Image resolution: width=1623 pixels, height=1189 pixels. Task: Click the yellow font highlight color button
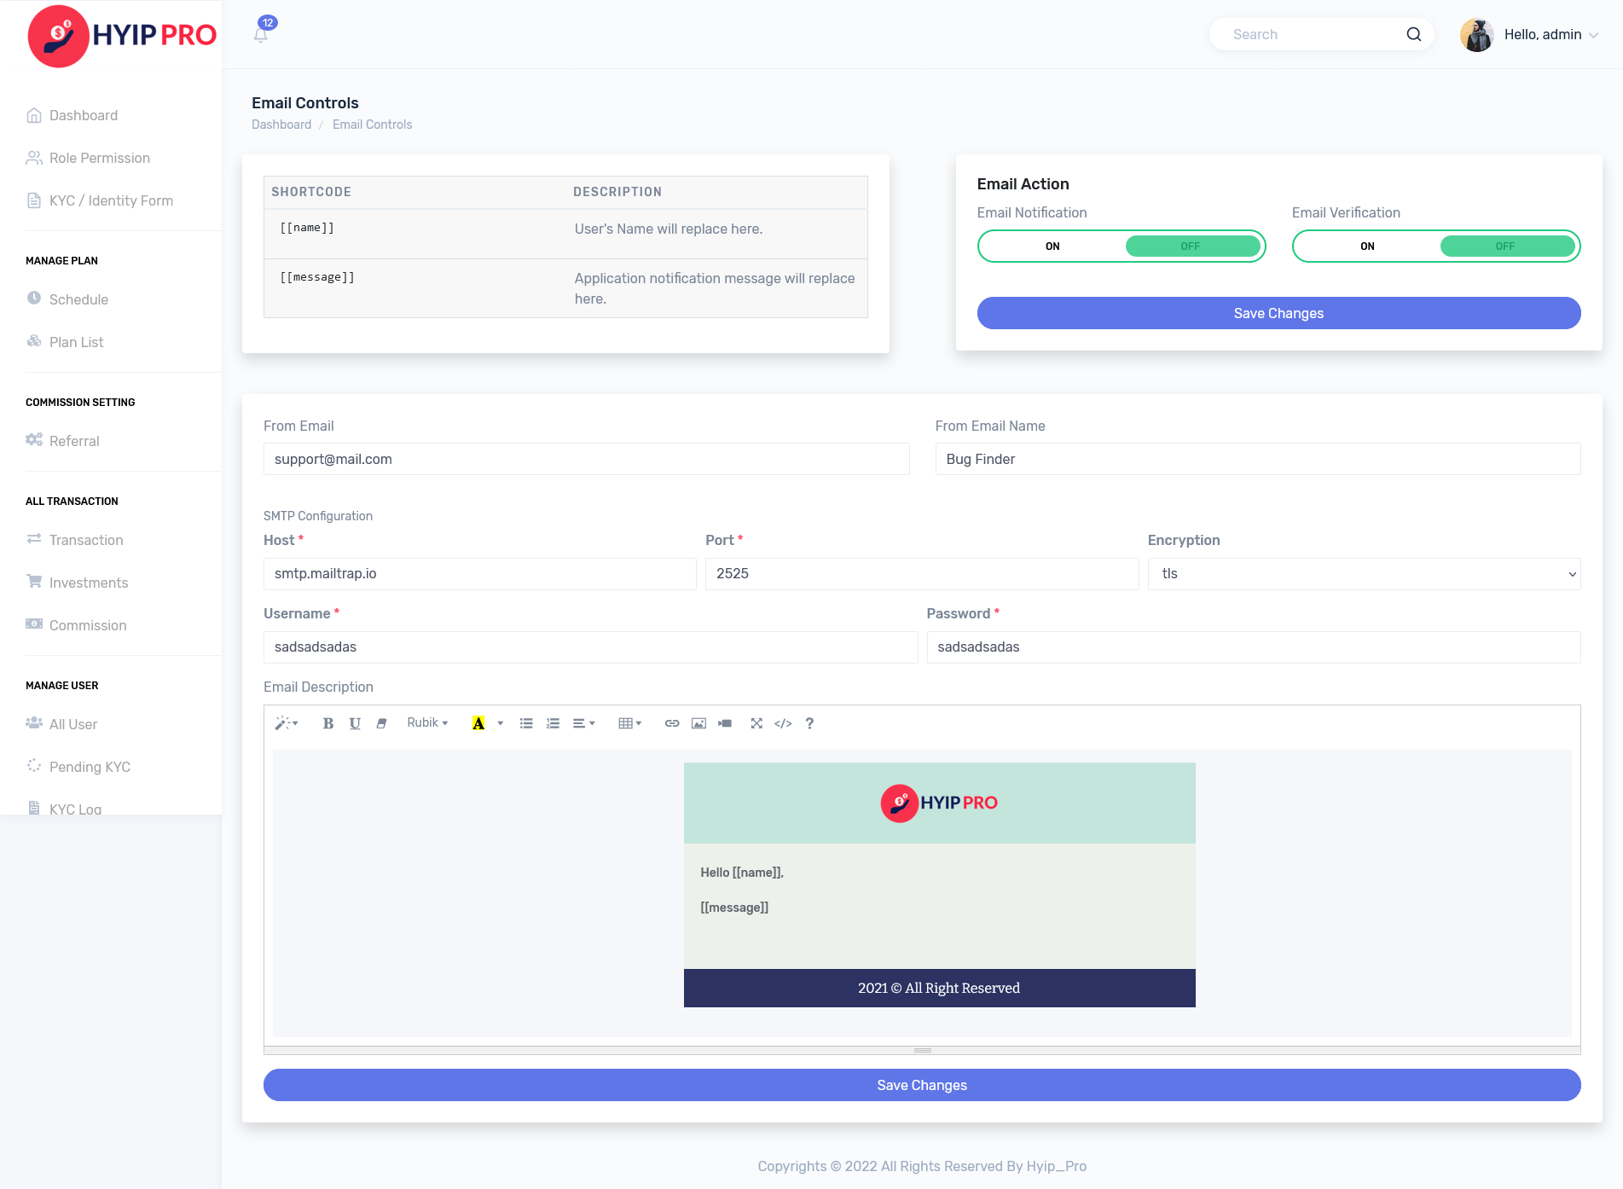[x=478, y=723]
